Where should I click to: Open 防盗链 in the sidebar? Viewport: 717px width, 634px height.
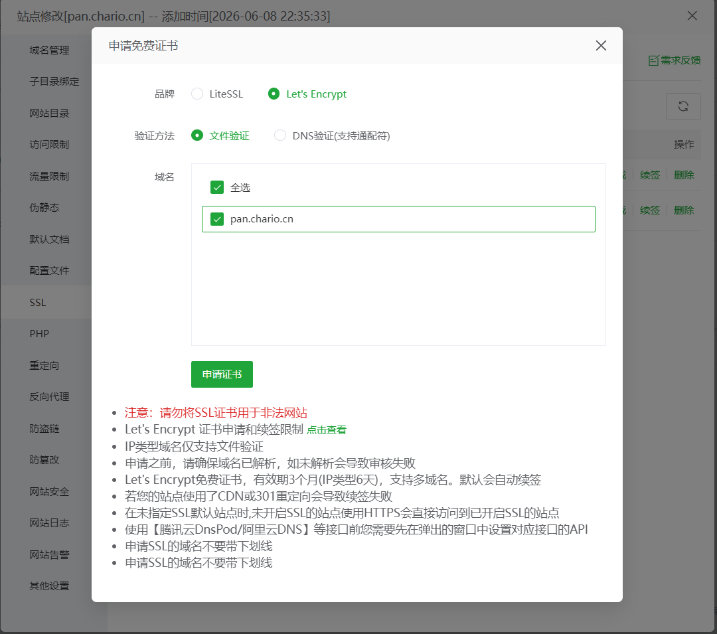coord(44,428)
